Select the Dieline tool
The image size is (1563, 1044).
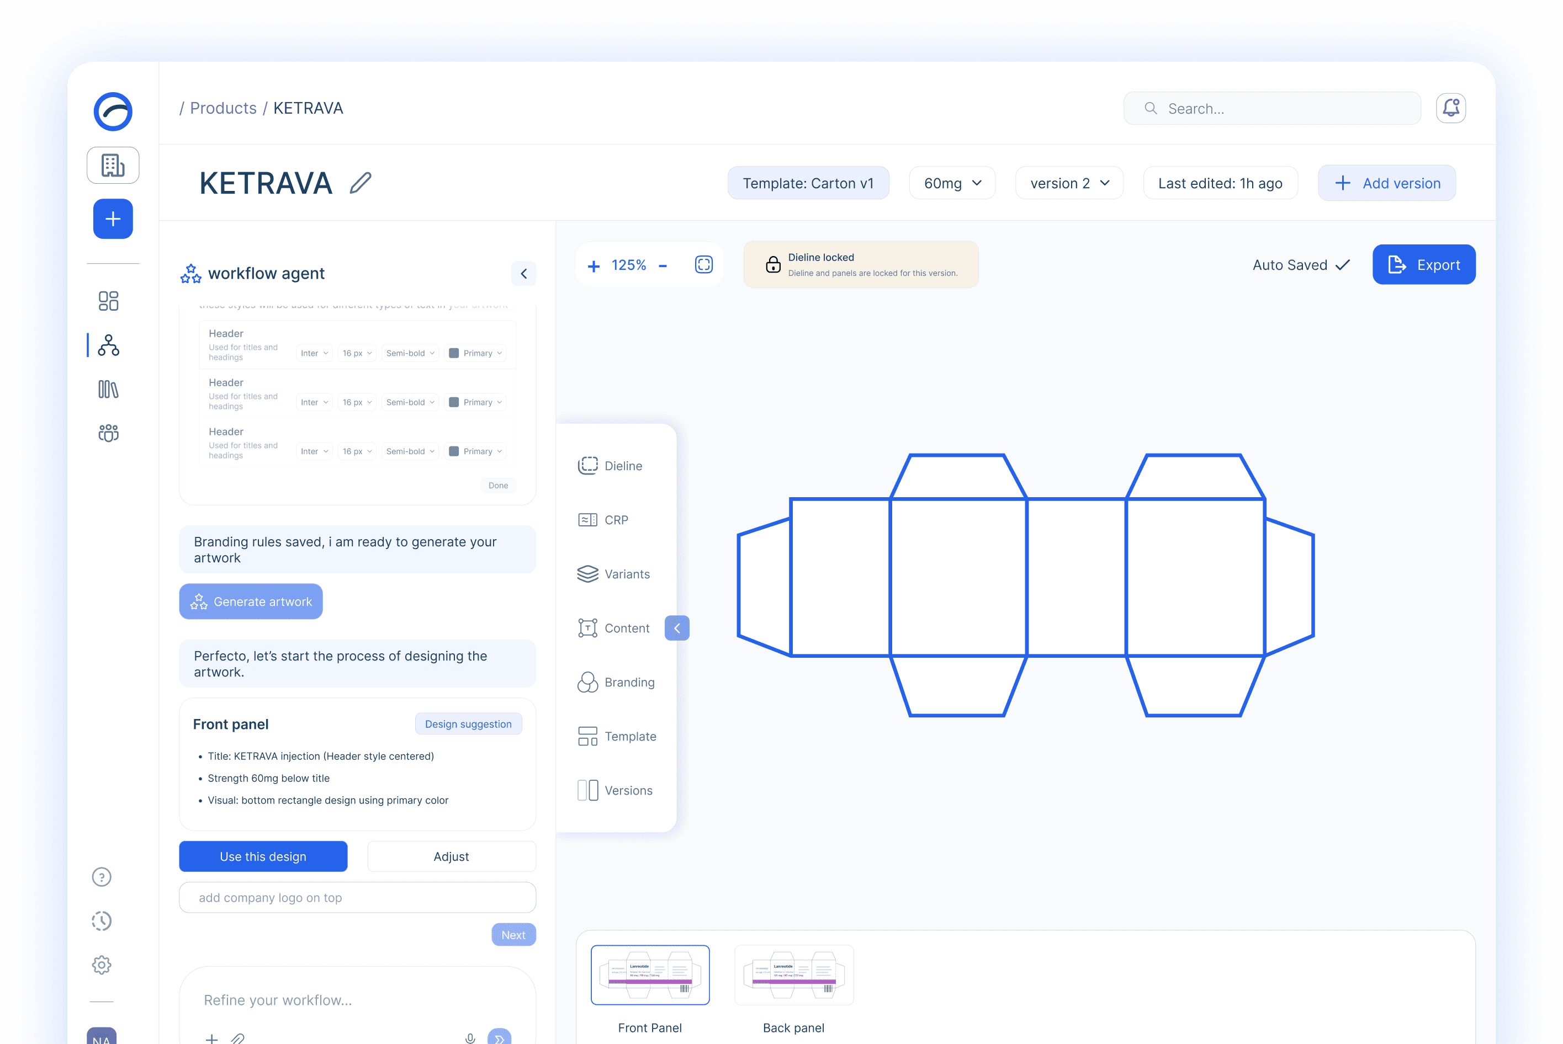(x=610, y=465)
